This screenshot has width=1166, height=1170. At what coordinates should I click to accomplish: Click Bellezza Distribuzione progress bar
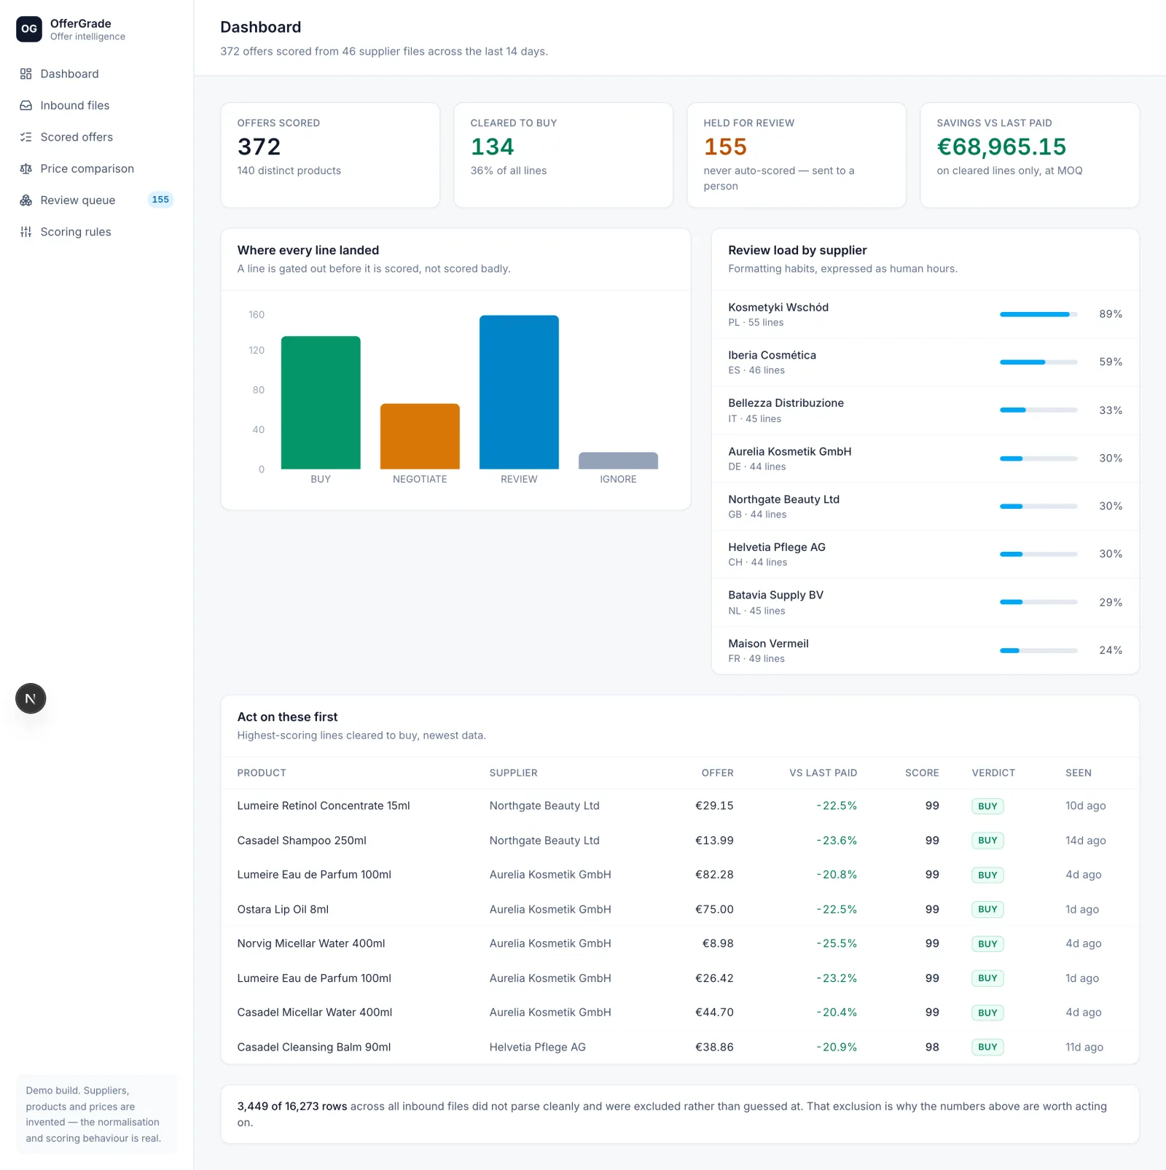[x=1038, y=410]
